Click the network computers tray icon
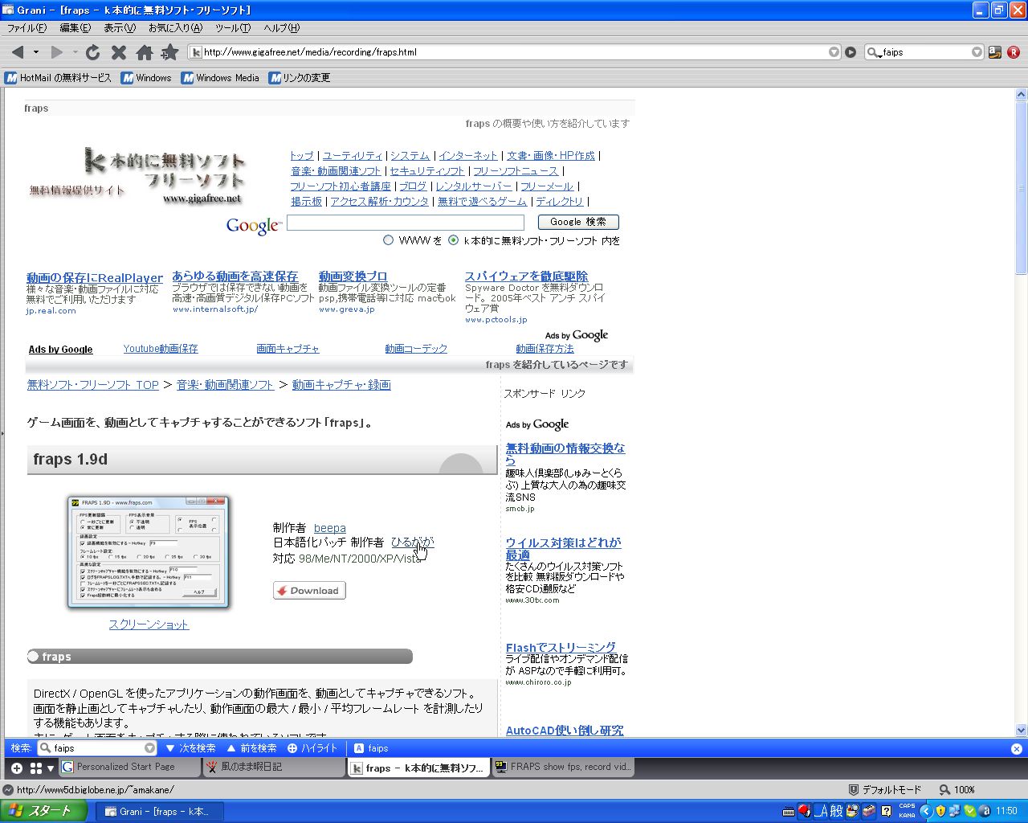This screenshot has height=823, width=1028. pos(955,811)
